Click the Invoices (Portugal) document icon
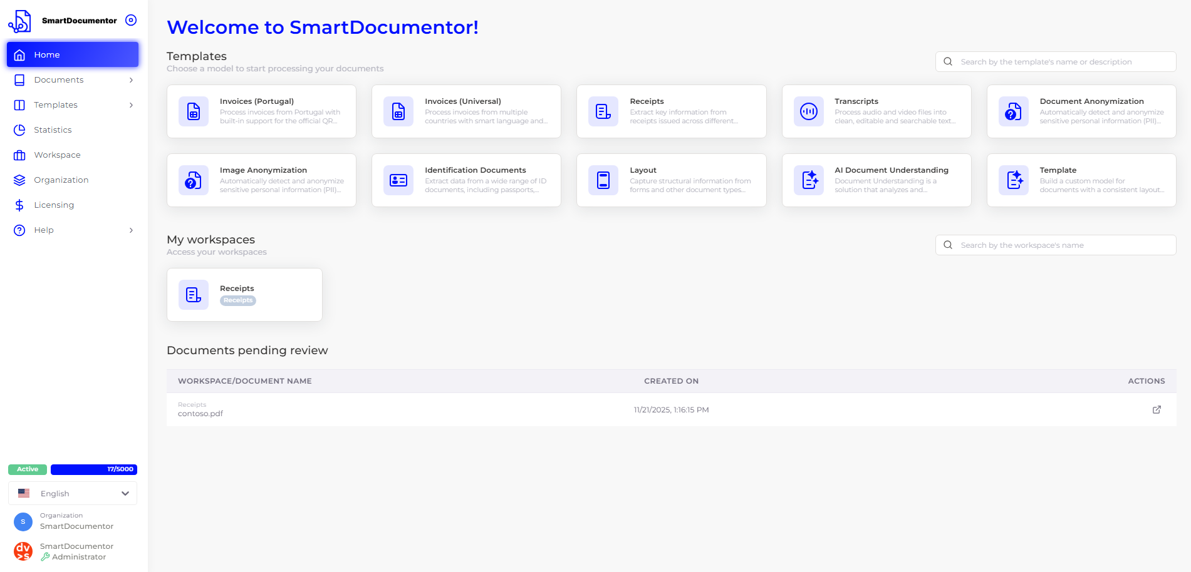The height and width of the screenshot is (572, 1191). tap(194, 111)
